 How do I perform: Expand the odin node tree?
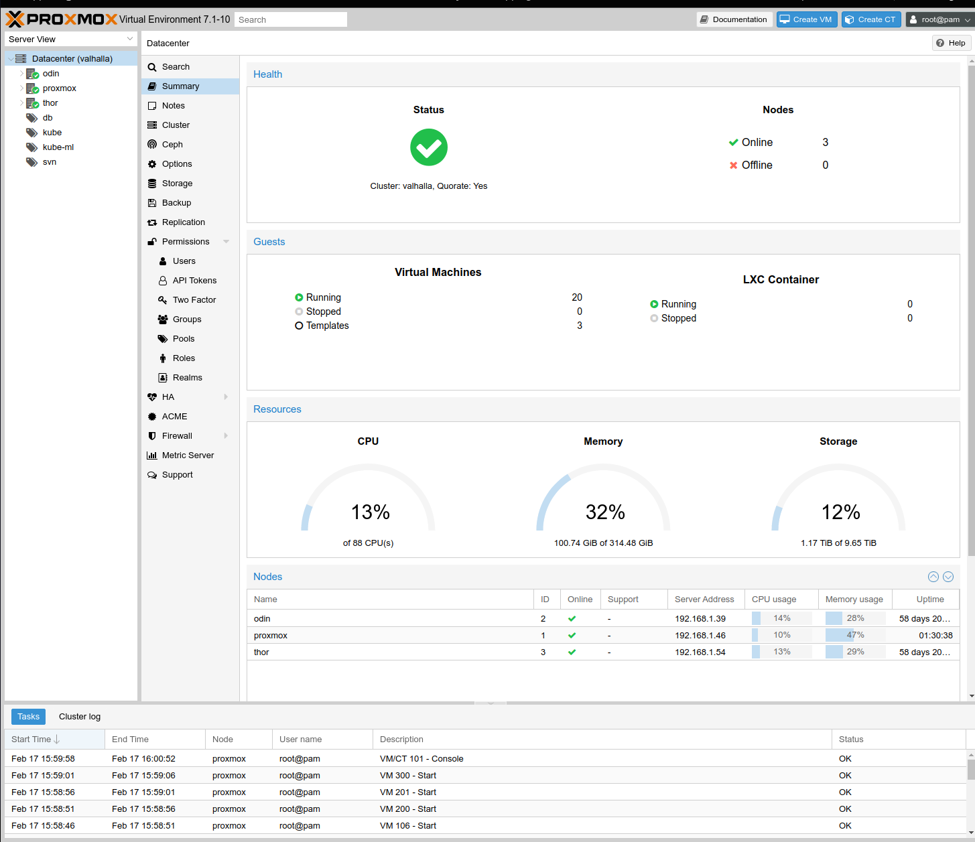(x=21, y=74)
